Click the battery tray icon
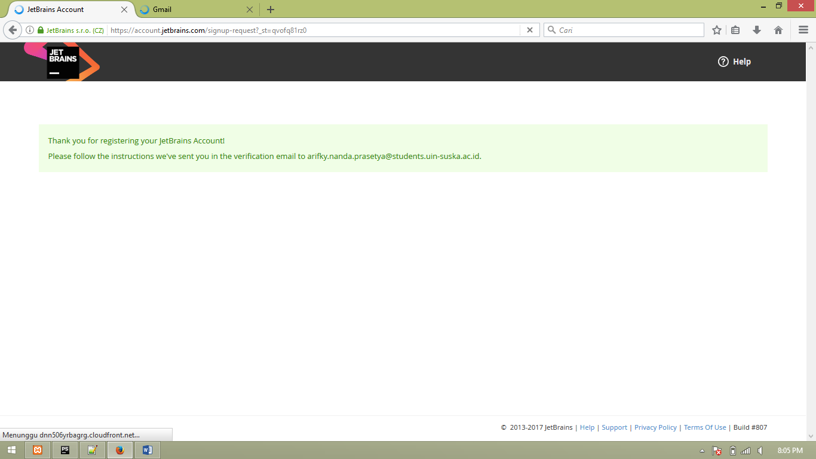The height and width of the screenshot is (459, 816). tap(732, 451)
